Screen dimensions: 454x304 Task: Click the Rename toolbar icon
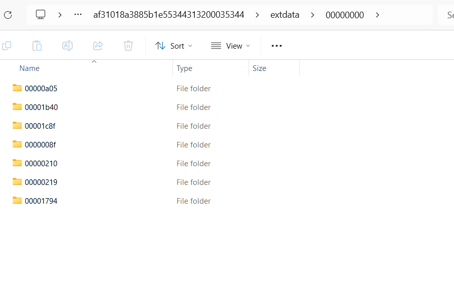click(67, 46)
